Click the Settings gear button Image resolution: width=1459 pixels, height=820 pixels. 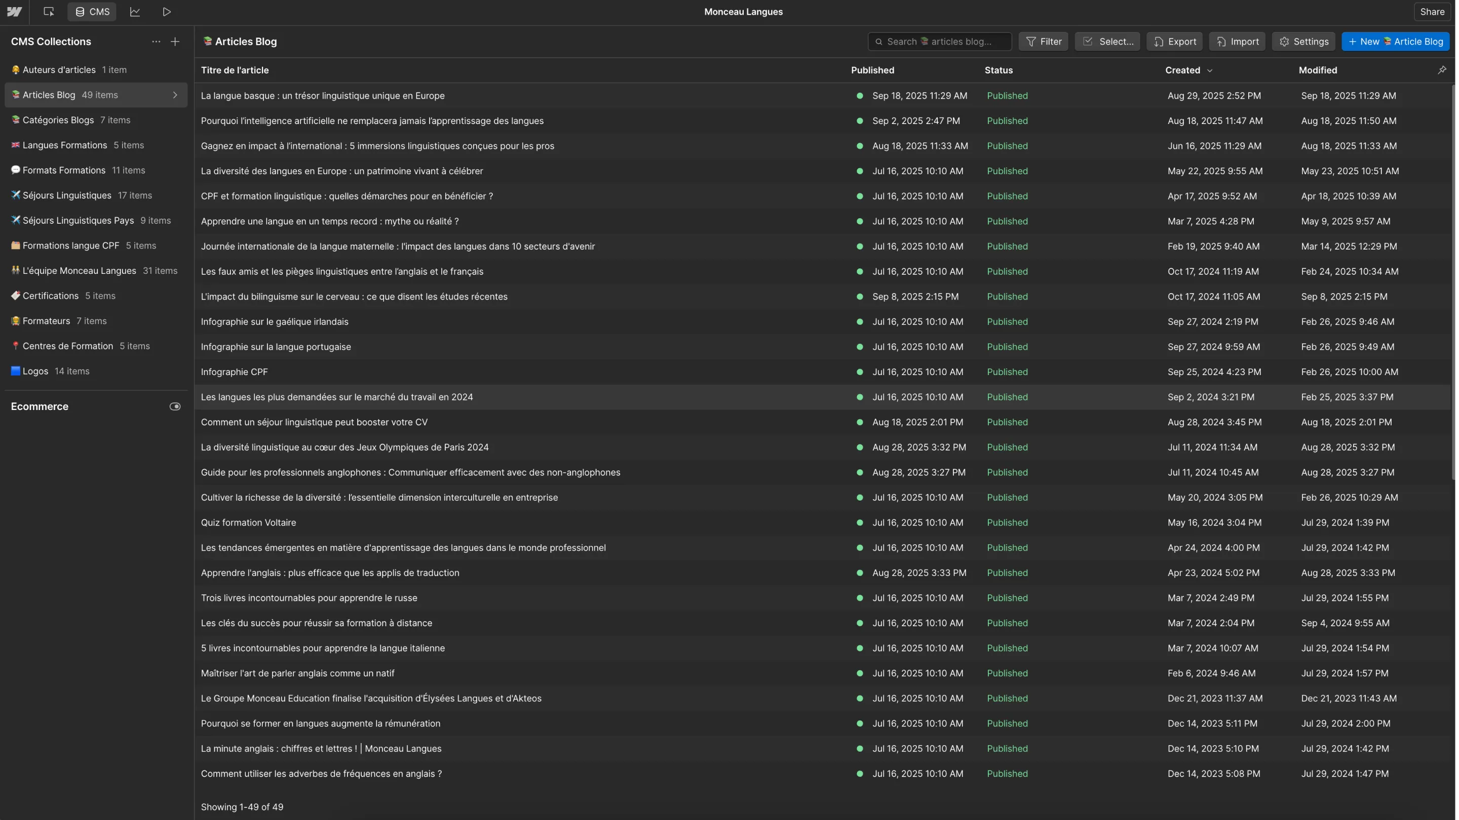click(1303, 42)
